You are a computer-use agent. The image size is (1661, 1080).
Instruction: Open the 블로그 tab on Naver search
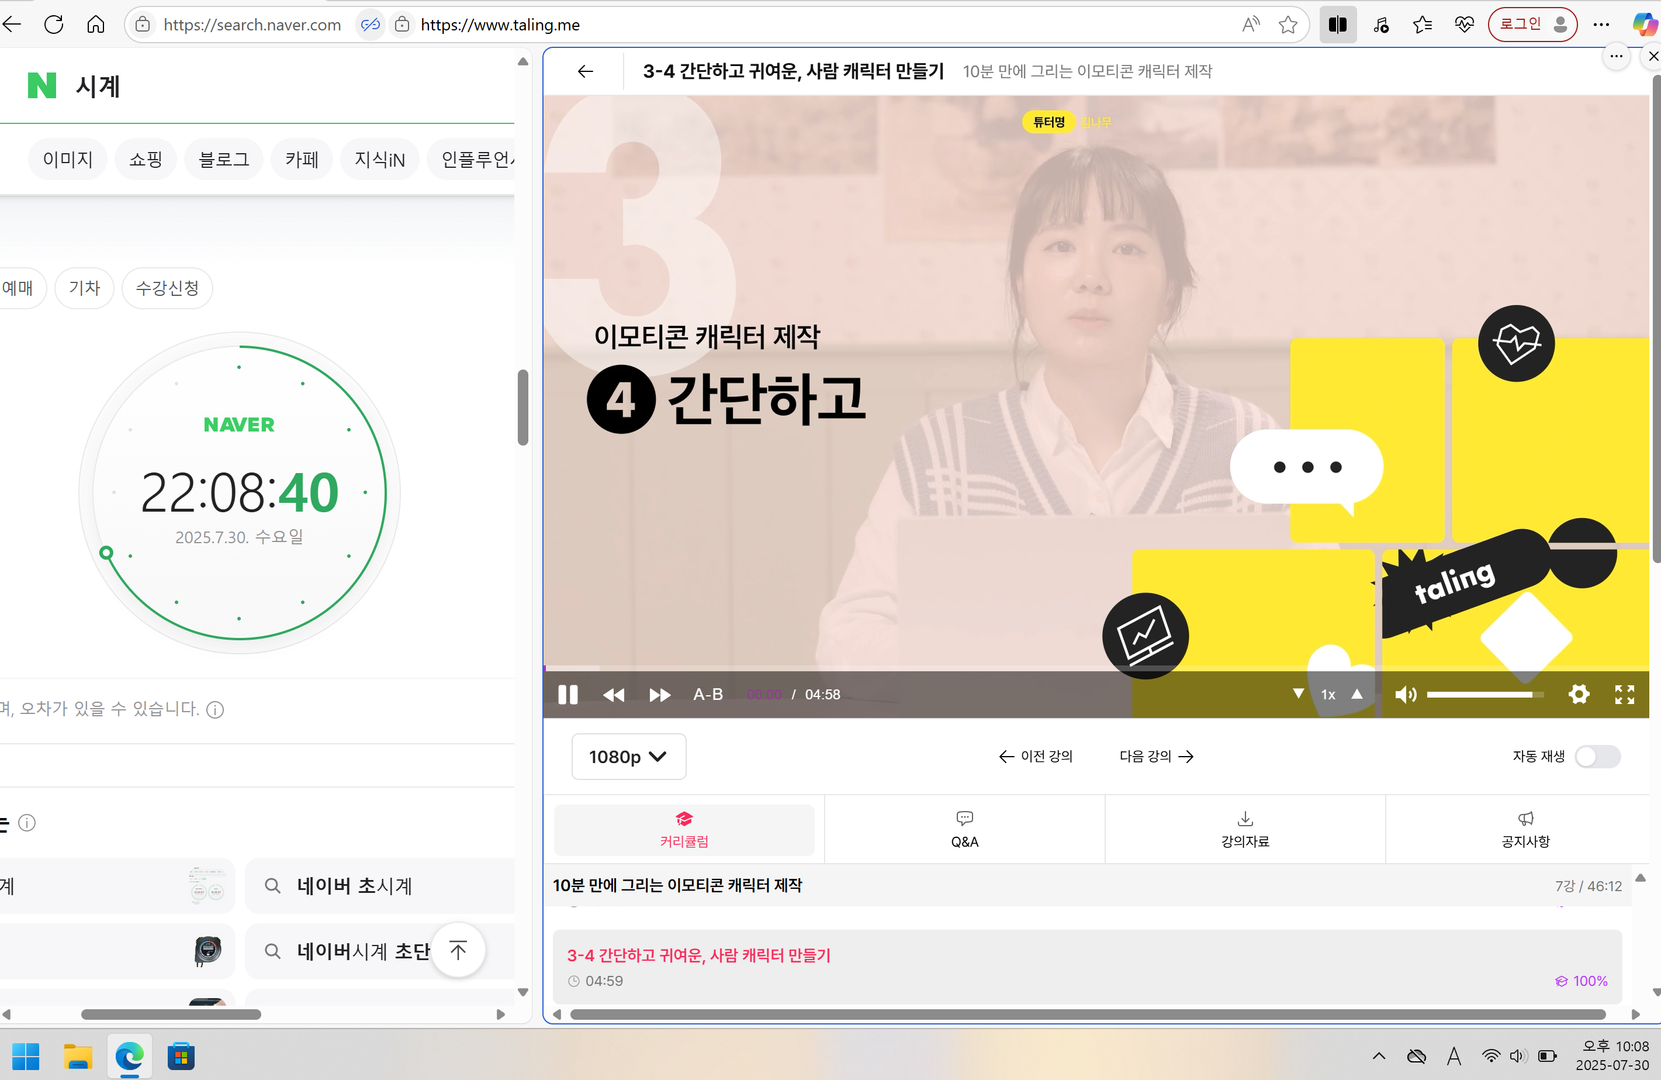click(223, 159)
